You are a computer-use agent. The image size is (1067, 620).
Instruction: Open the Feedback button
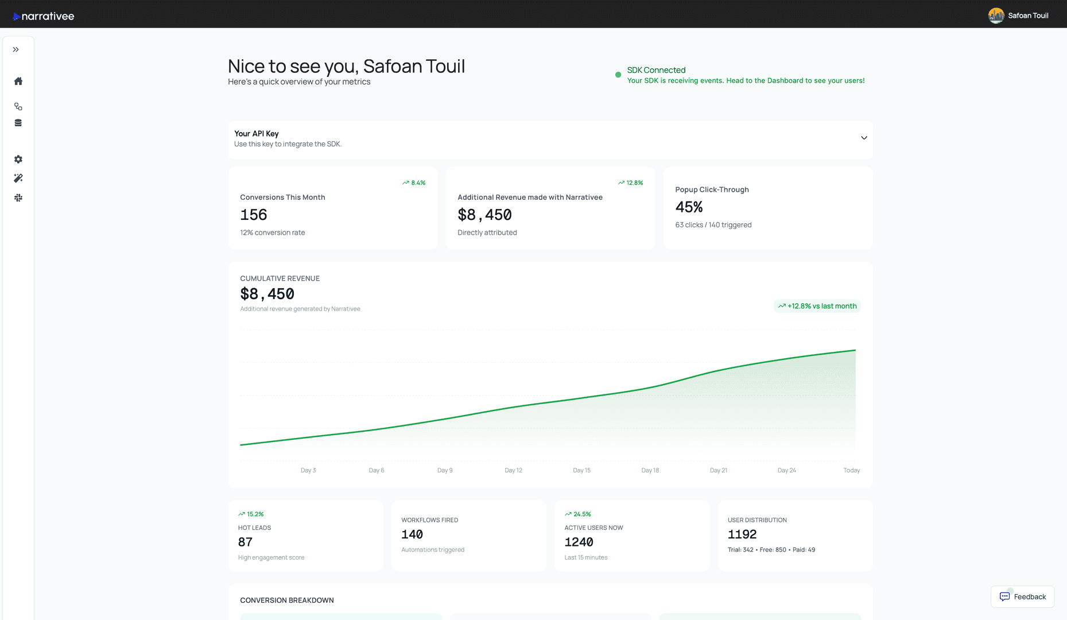tap(1022, 596)
